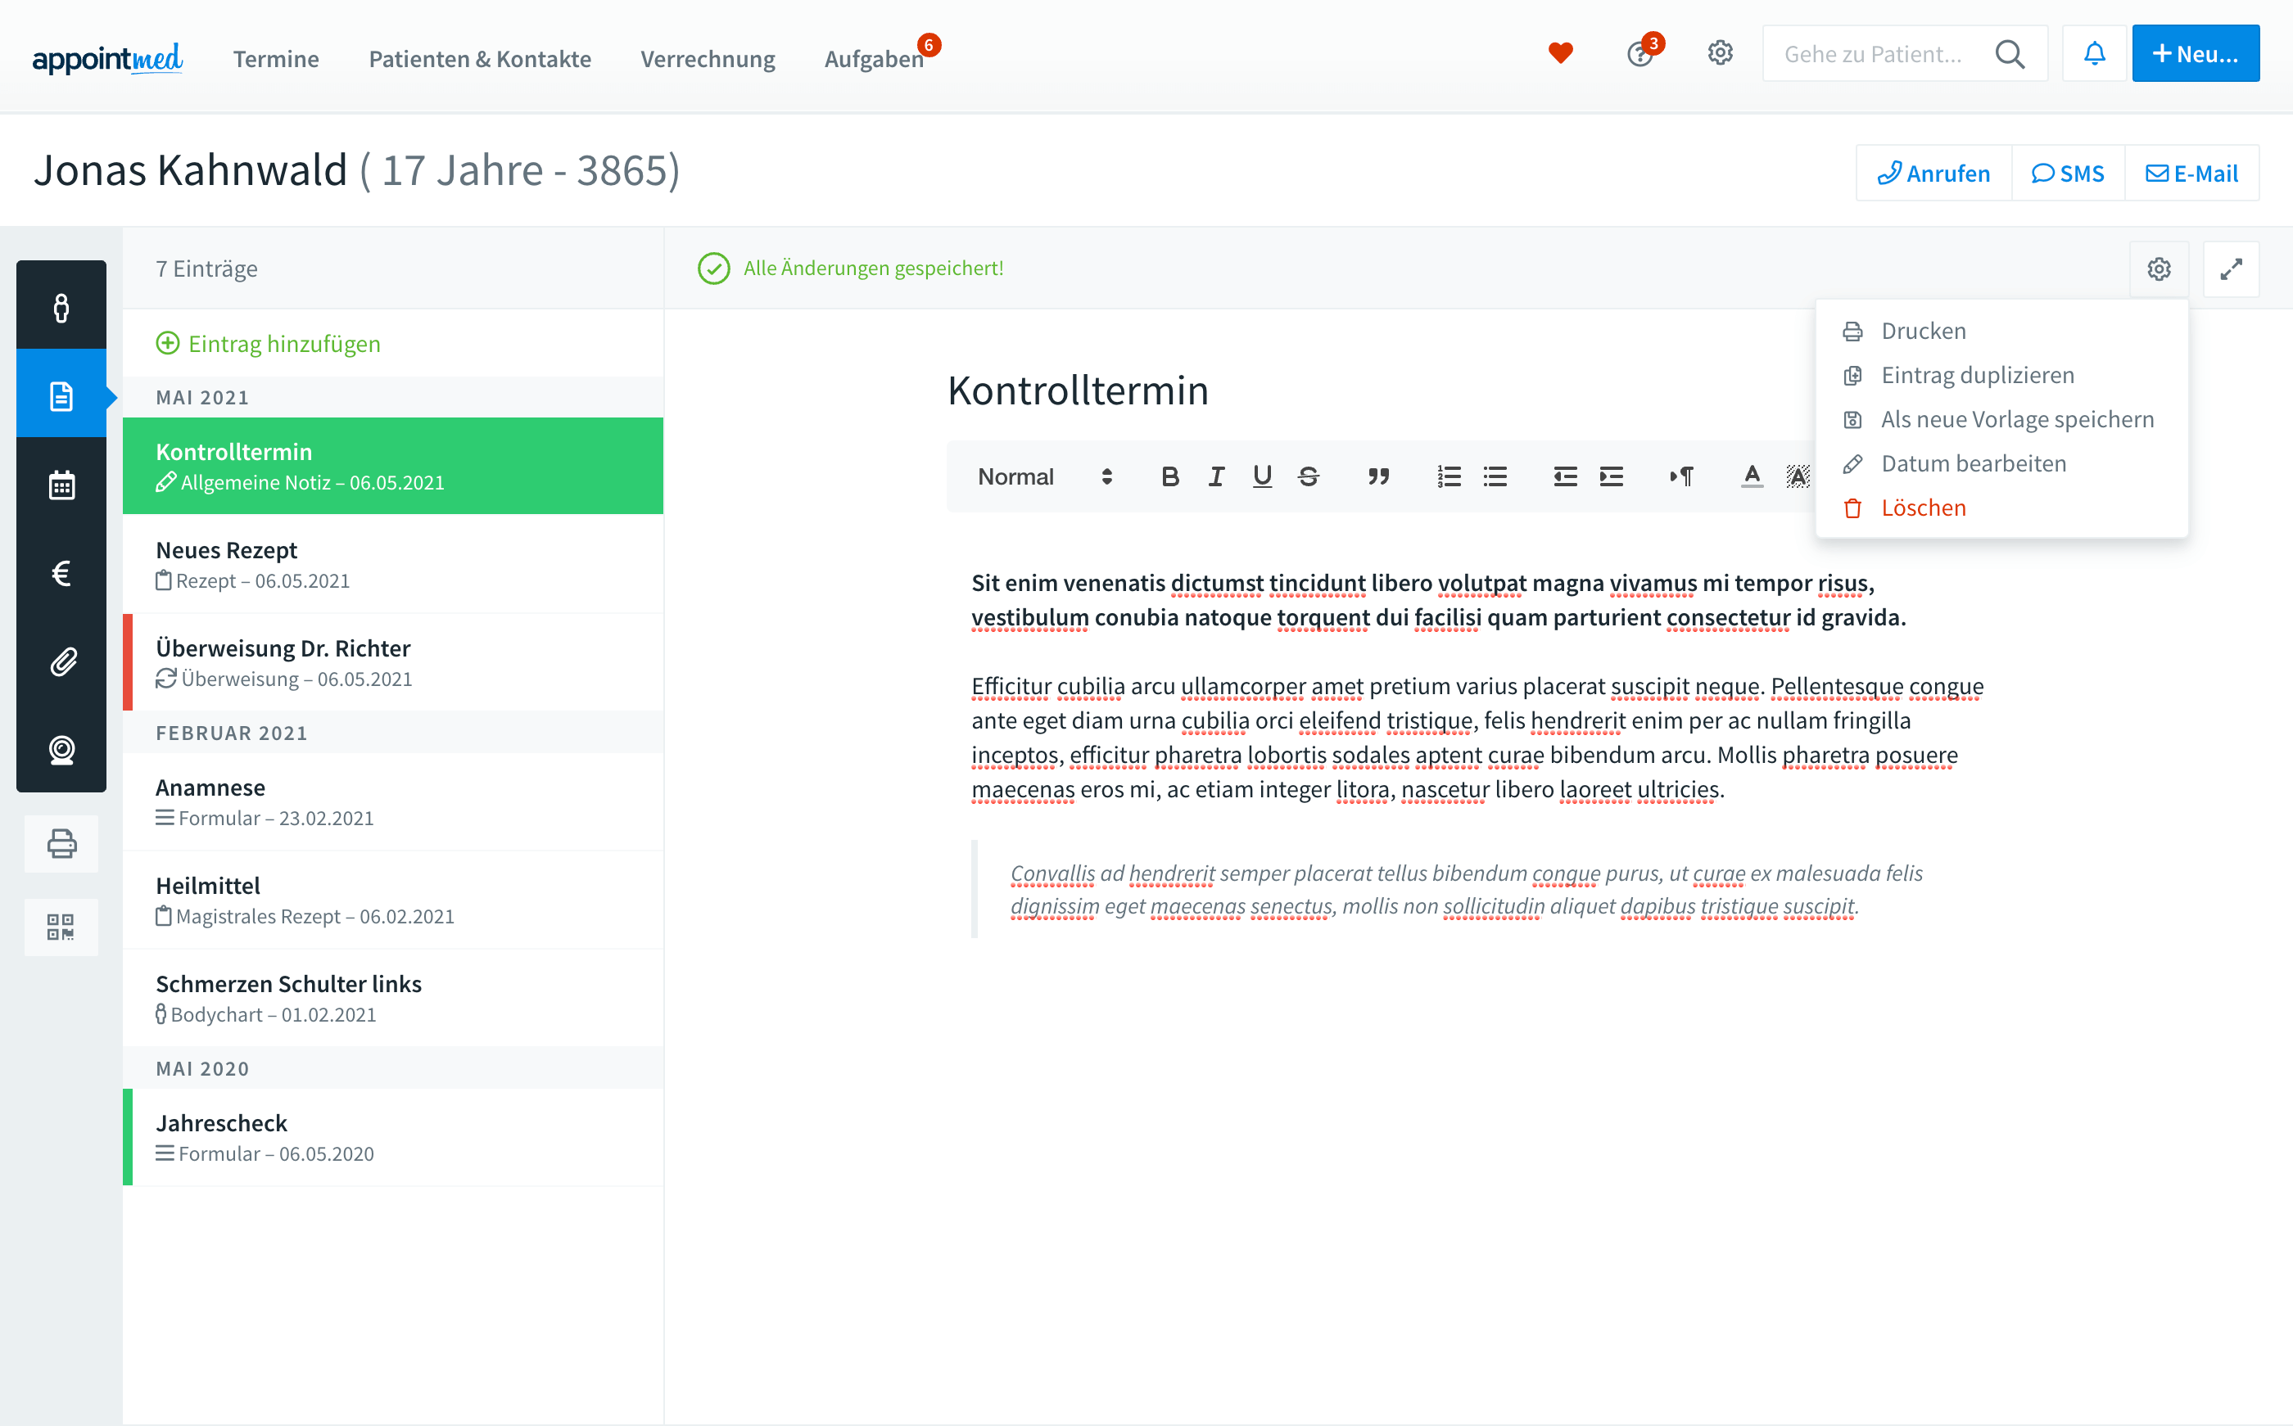Open the notifications bell
This screenshot has height=1426, width=2293.
click(2095, 54)
